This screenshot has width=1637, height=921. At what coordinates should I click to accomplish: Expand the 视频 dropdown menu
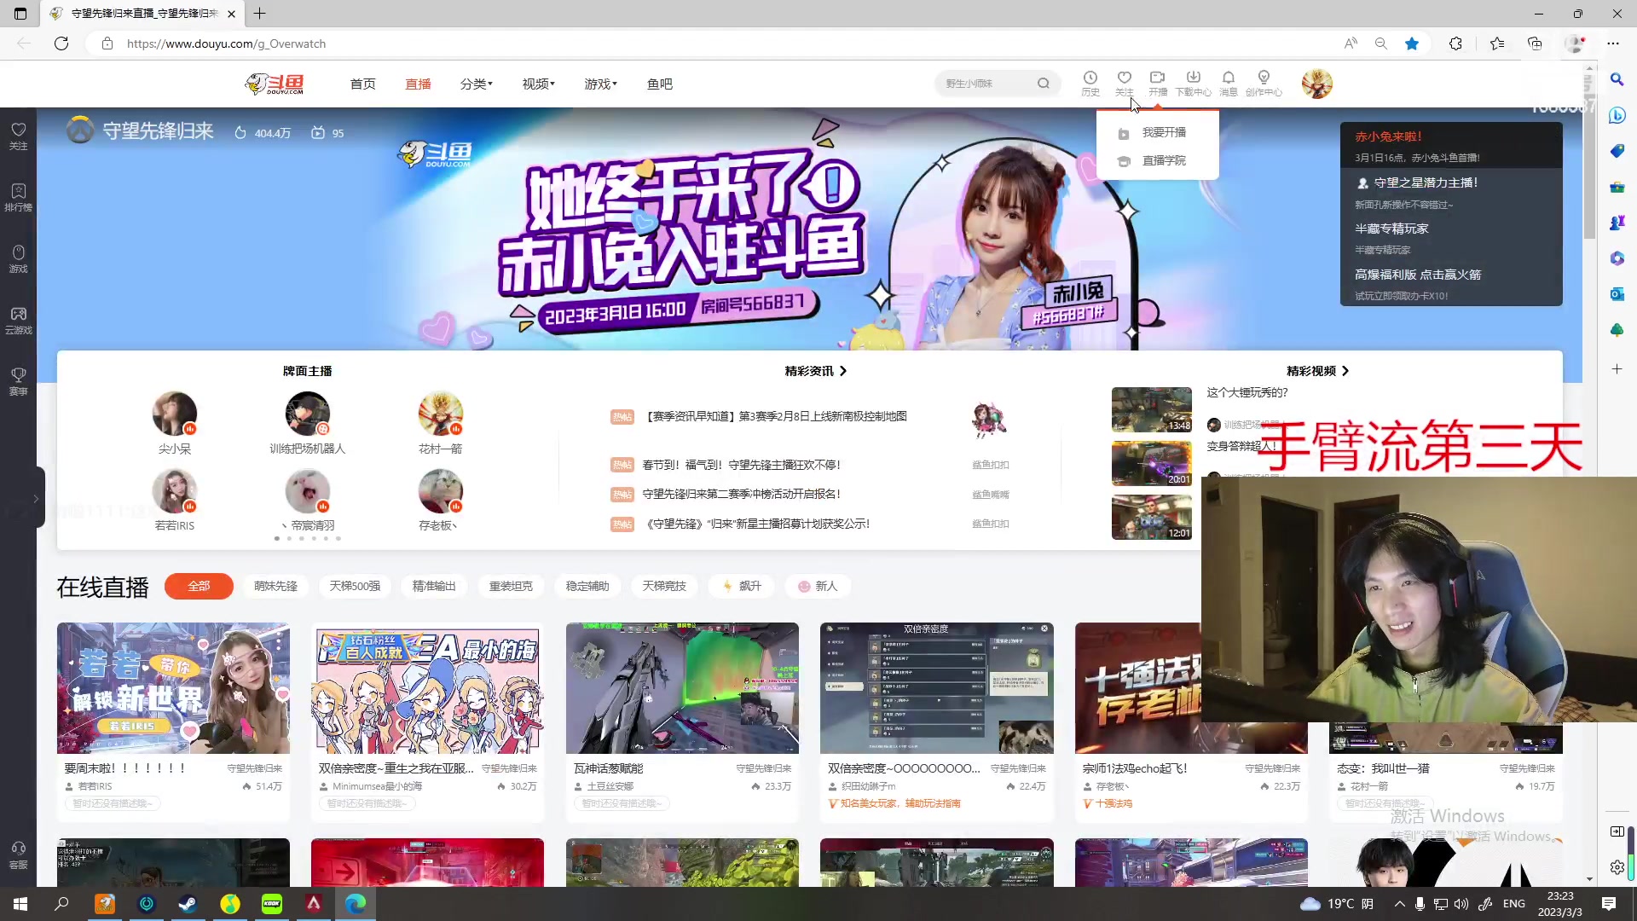point(538,84)
